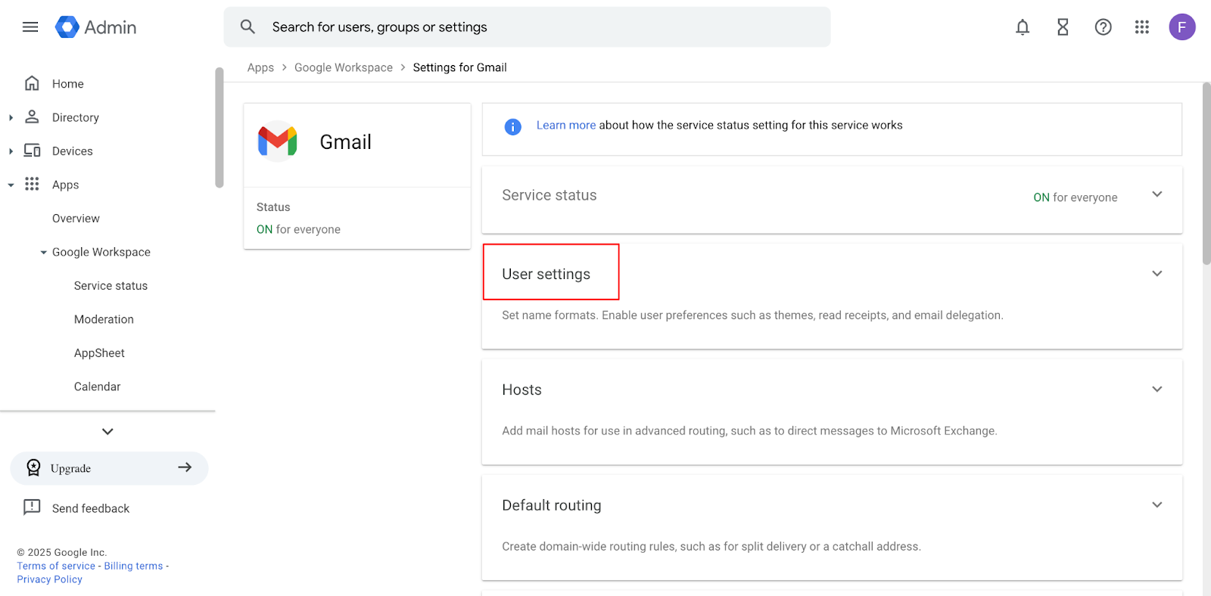Open Billing terms link

[x=133, y=566]
